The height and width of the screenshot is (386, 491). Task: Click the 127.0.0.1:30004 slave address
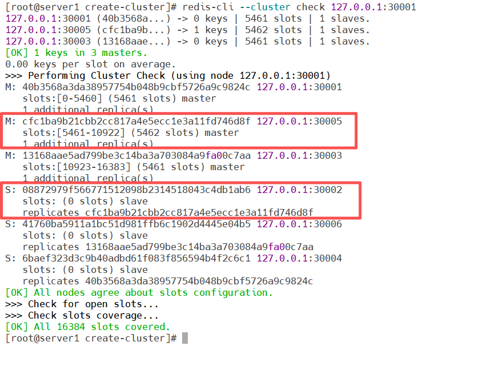click(299, 258)
